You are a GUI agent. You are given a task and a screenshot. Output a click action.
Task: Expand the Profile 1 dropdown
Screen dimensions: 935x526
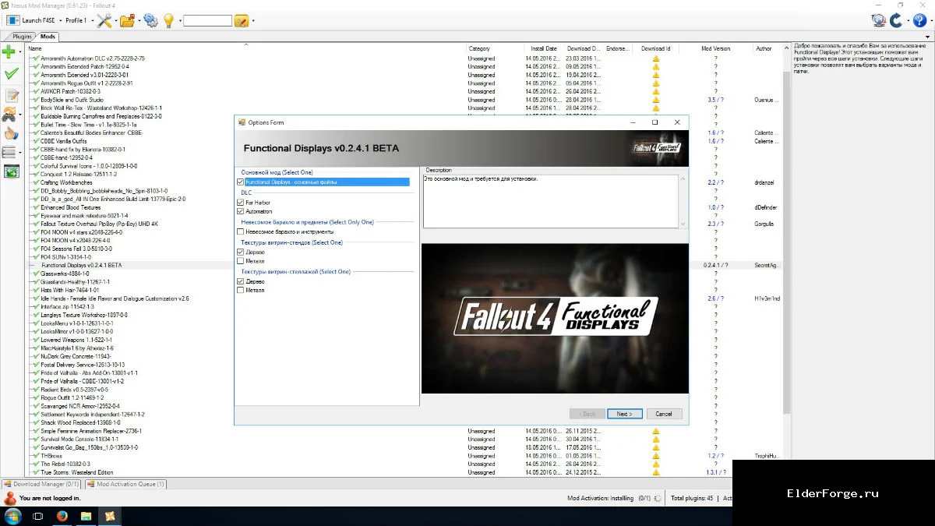click(x=92, y=21)
